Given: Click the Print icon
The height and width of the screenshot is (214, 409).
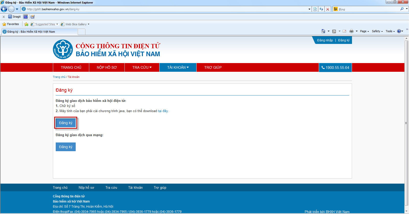Looking at the screenshot, I should [351, 31].
